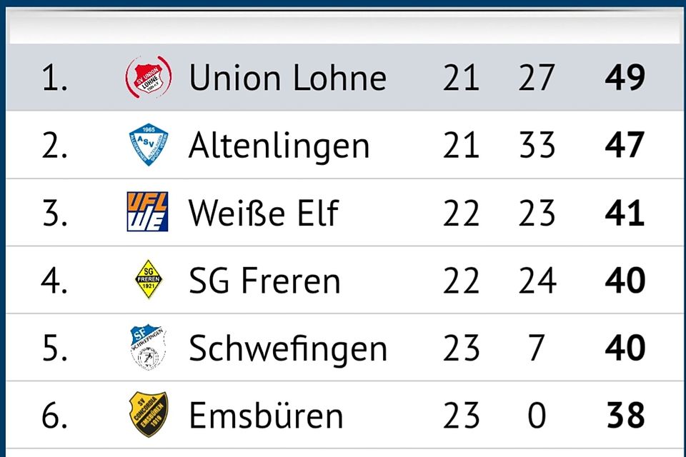Click Altenlingen's goal difference of 33
The image size is (686, 457).
[x=537, y=146]
